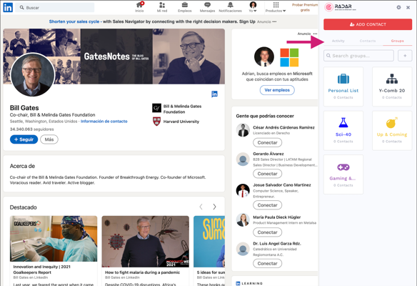
Task: Open the Up & Coming bomb group
Action: point(392,130)
